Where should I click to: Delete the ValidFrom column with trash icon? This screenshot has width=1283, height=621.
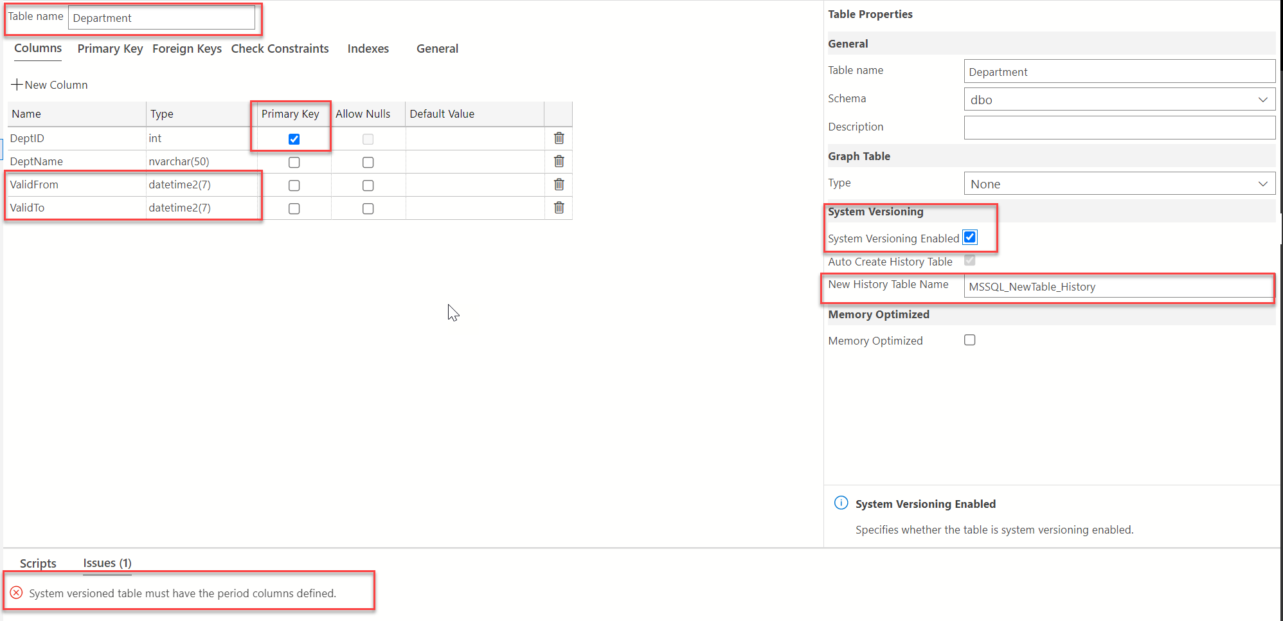(559, 184)
